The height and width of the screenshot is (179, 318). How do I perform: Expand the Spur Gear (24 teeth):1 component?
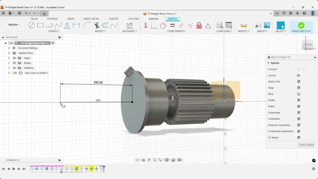coord(9,73)
